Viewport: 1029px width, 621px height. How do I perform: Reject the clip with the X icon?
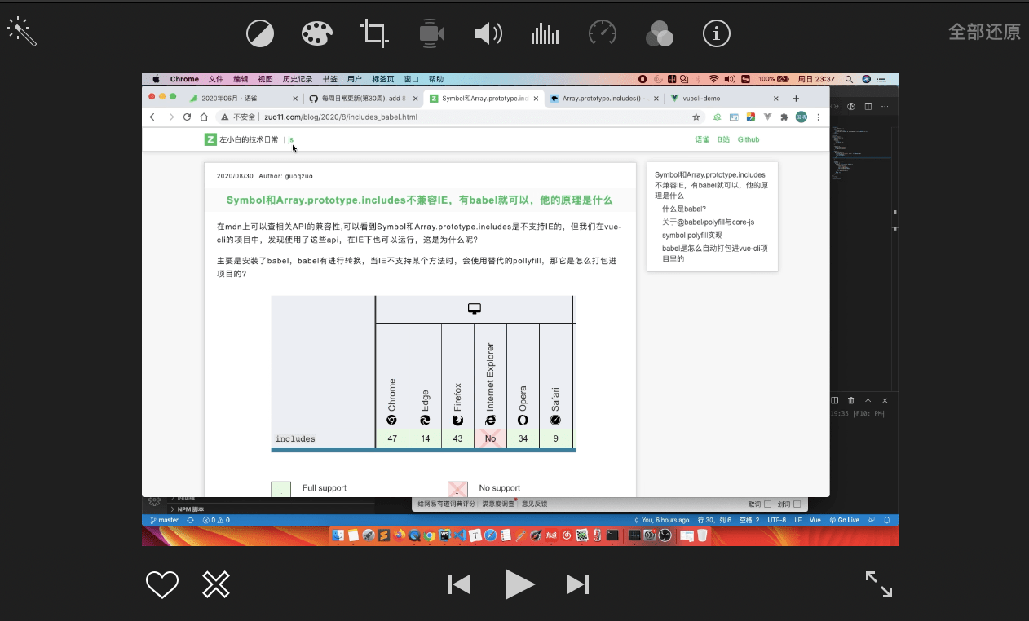[216, 584]
